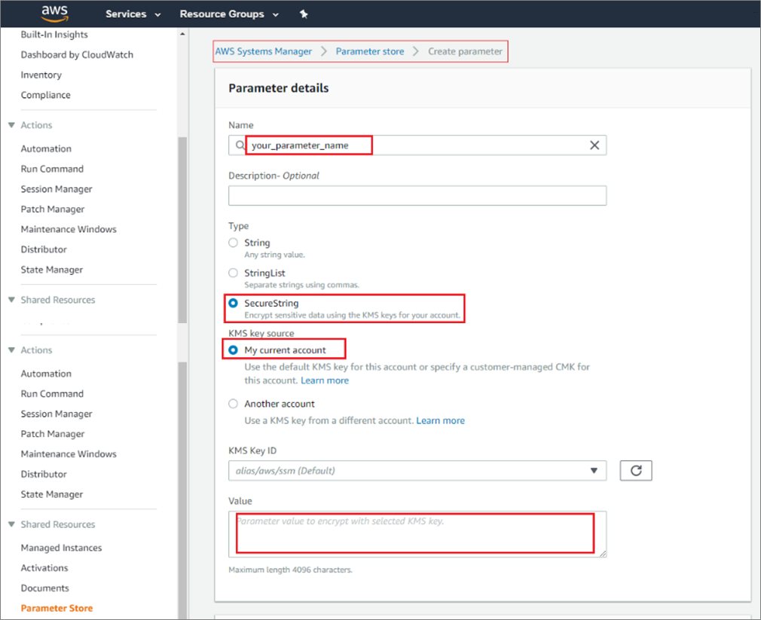Choose Another account as KMS source

[x=233, y=404]
